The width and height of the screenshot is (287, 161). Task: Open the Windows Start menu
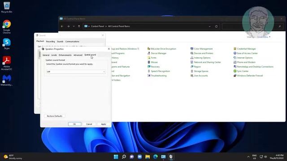pos(116,157)
